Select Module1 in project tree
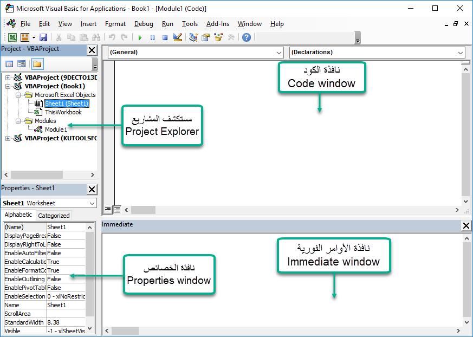The width and height of the screenshot is (473, 337). pyautogui.click(x=56, y=129)
